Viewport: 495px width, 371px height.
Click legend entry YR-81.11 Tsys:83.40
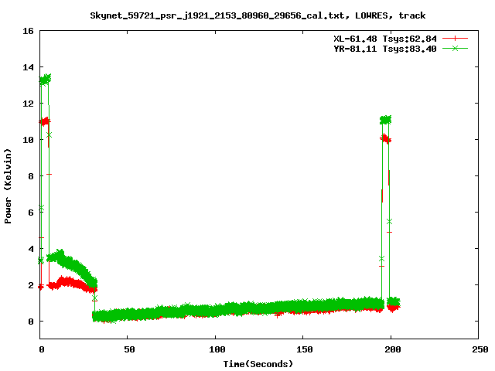tap(385, 49)
